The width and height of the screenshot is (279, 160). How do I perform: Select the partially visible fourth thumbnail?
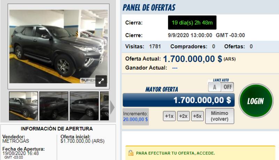click(104, 106)
